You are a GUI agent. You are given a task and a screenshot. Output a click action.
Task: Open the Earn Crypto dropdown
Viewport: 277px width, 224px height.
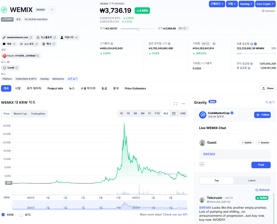[x=265, y=4]
